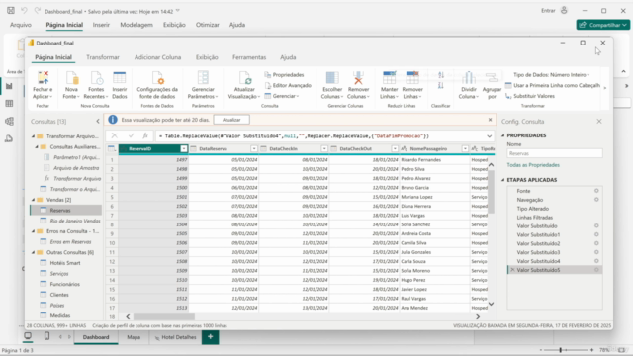This screenshot has width=633, height=356.
Task: Use a Primeira Linha como Cabeçalho
Action: tap(553, 86)
